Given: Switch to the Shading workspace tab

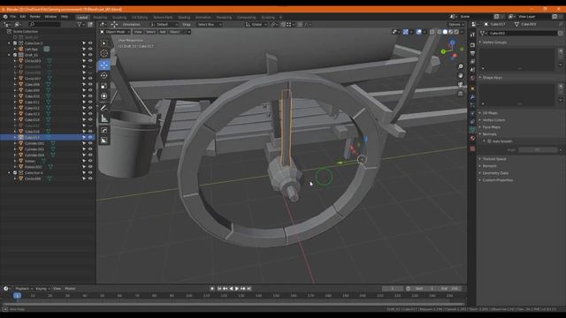Looking at the screenshot, I should tap(184, 18).
